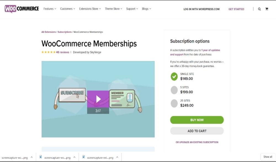Expand the Support menu
The height and width of the screenshot is (162, 276).
point(132,9)
